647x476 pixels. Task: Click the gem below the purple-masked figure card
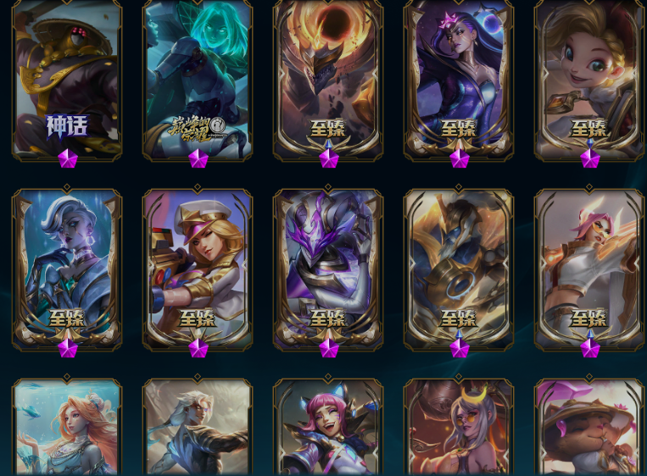(x=329, y=348)
